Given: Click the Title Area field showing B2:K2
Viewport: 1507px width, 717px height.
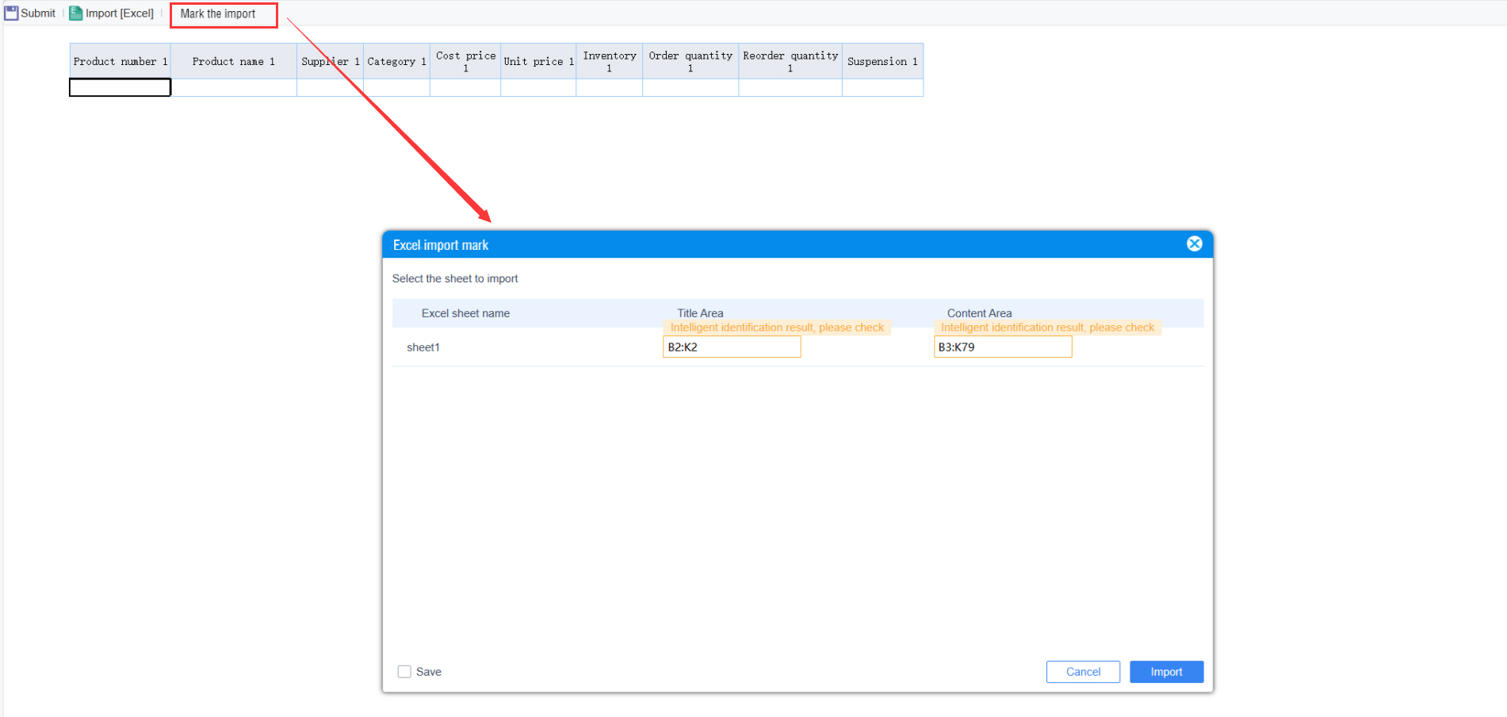Looking at the screenshot, I should click(730, 347).
